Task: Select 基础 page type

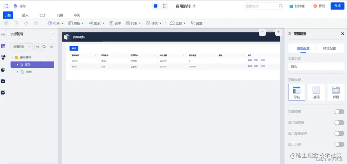Action: pos(316,92)
